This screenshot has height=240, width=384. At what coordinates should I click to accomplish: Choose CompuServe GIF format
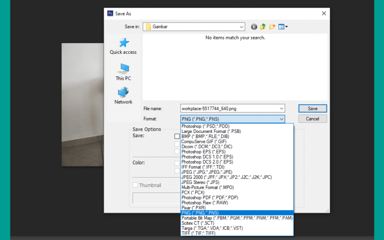[237, 142]
